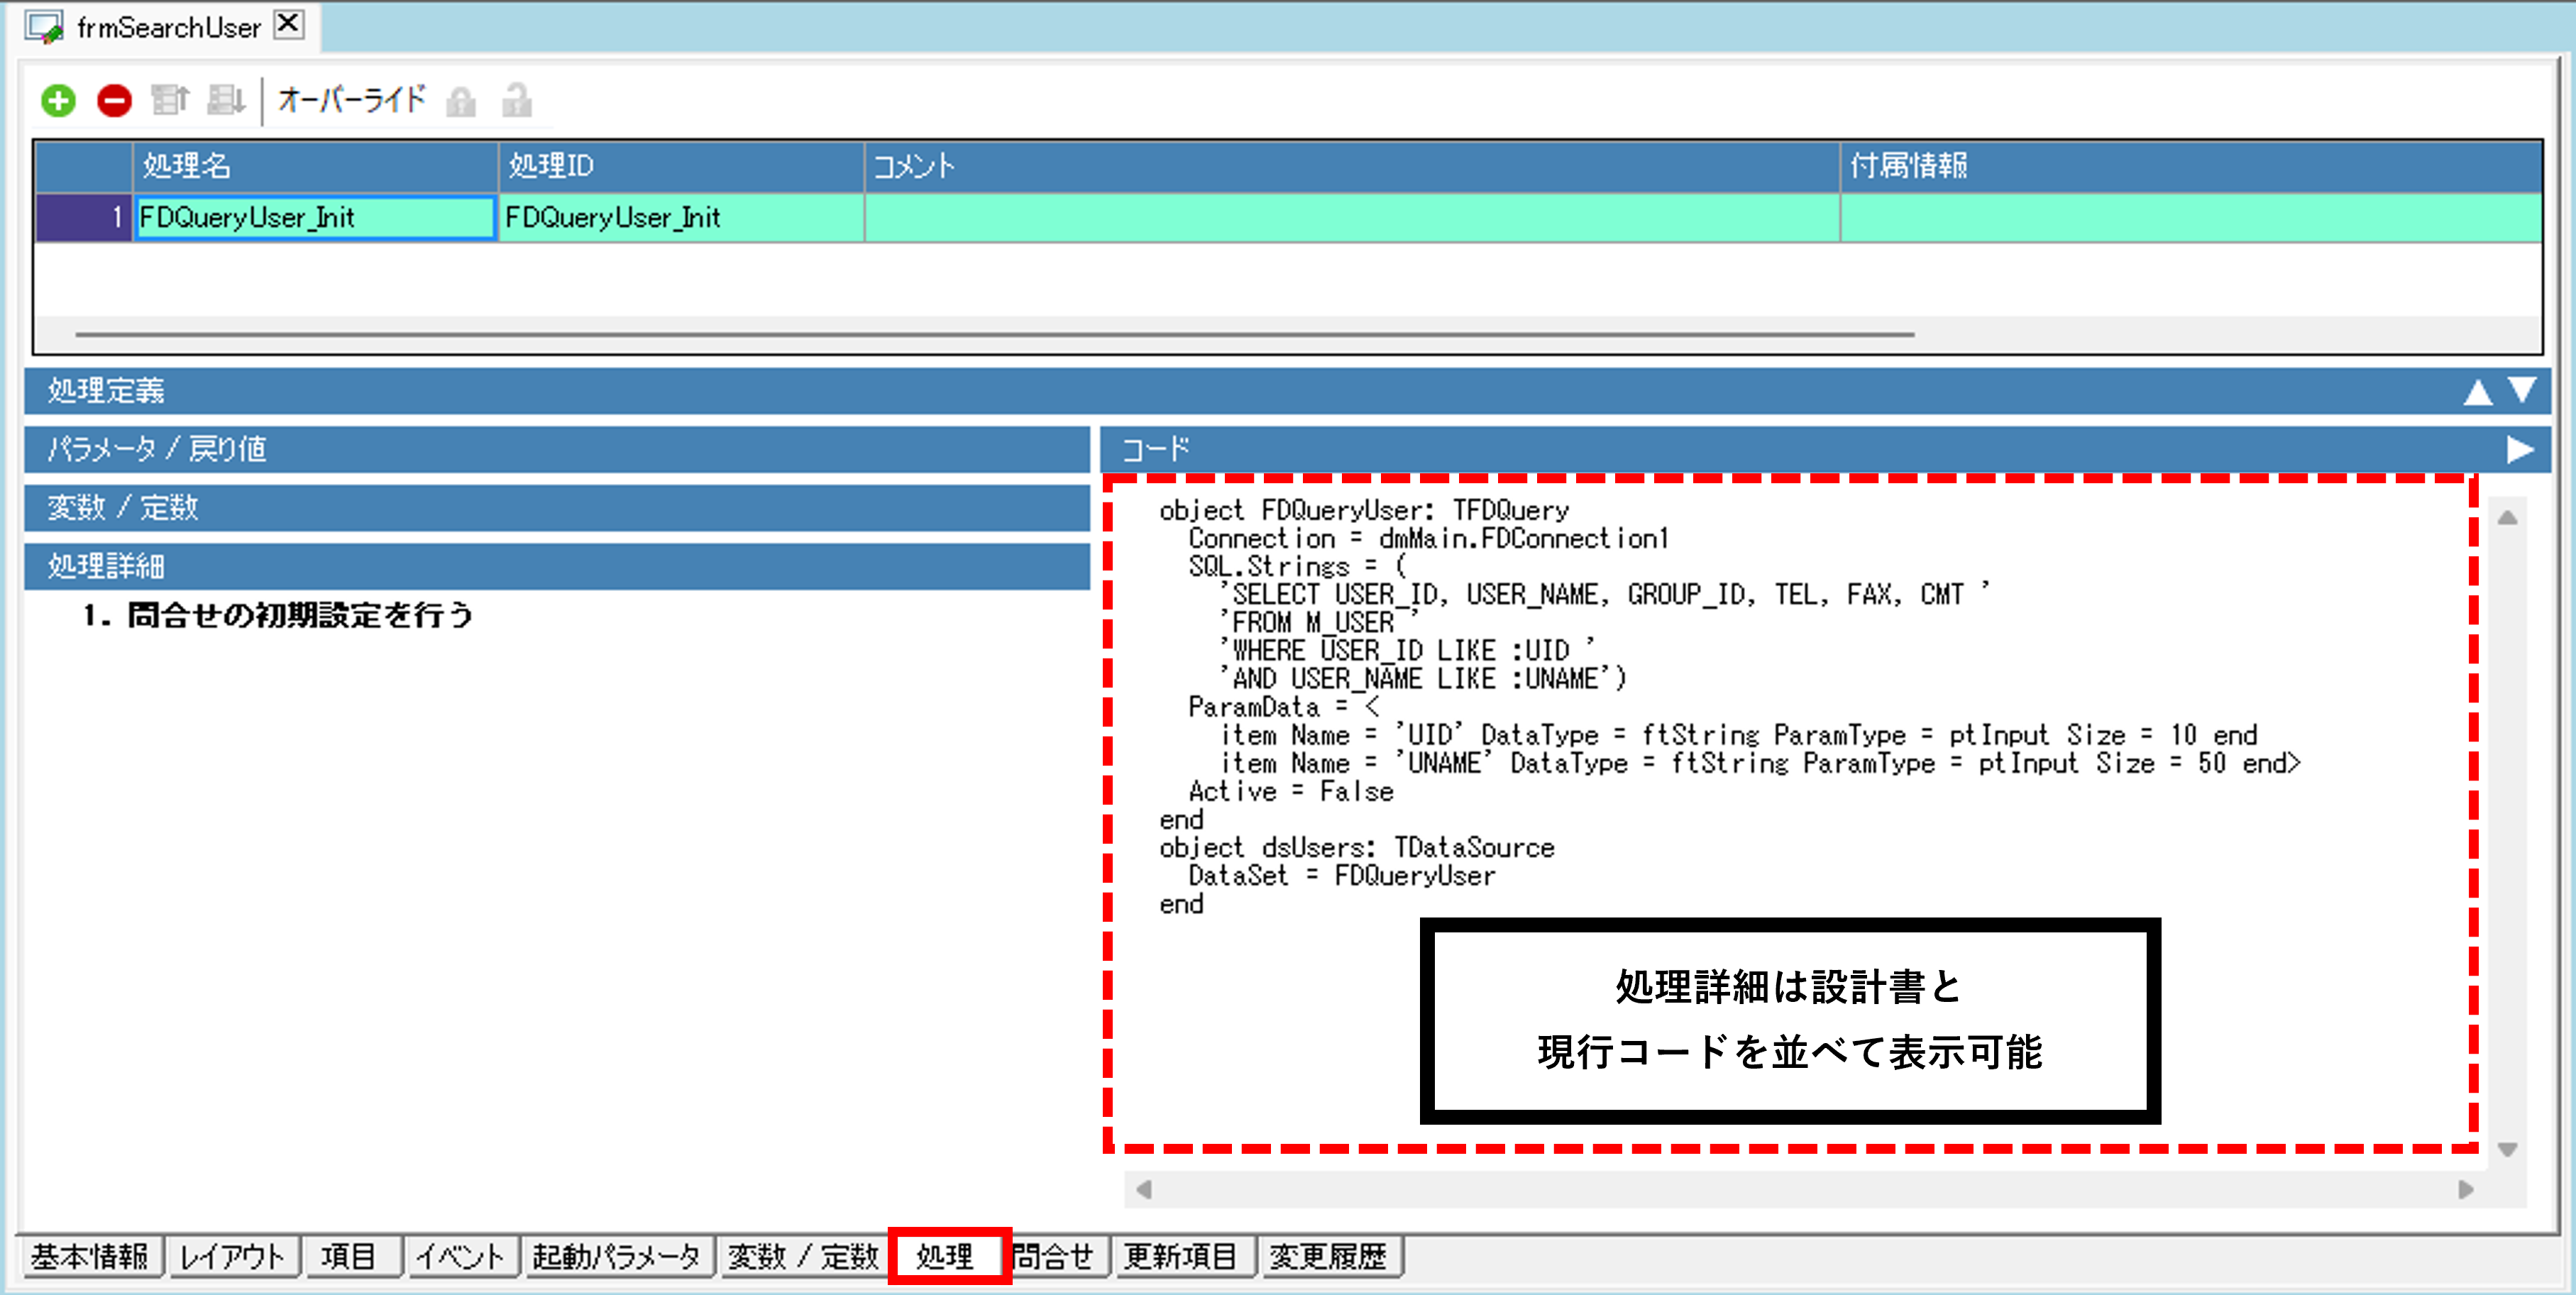Click the second unlock icon in toolbar
2576x1295 pixels.
517,101
